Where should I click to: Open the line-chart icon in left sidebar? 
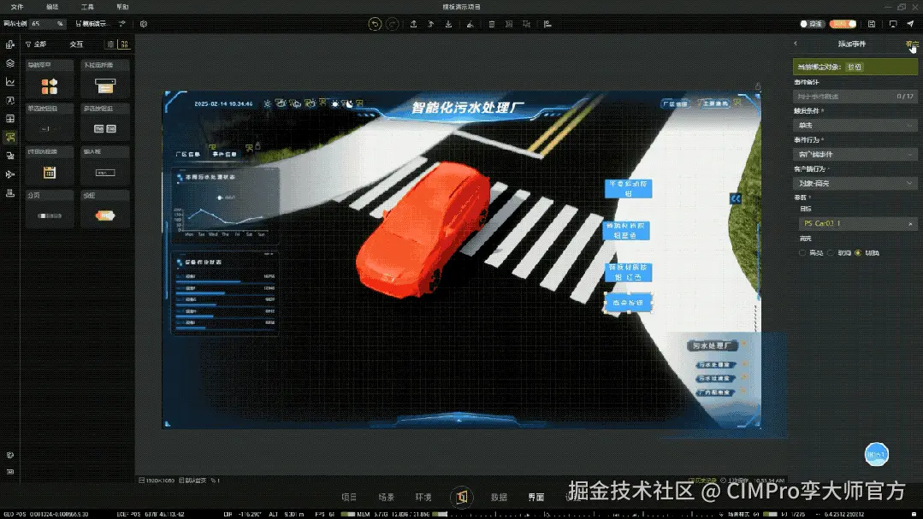point(10,82)
